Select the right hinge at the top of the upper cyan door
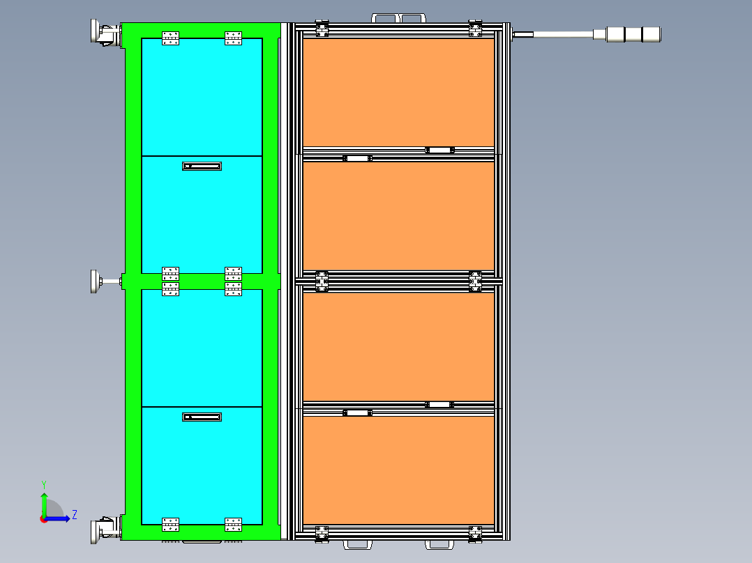Screen dimensions: 752x563 (233, 38)
